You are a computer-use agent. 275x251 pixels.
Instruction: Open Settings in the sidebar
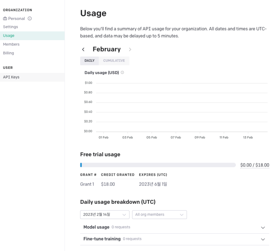pos(11,27)
